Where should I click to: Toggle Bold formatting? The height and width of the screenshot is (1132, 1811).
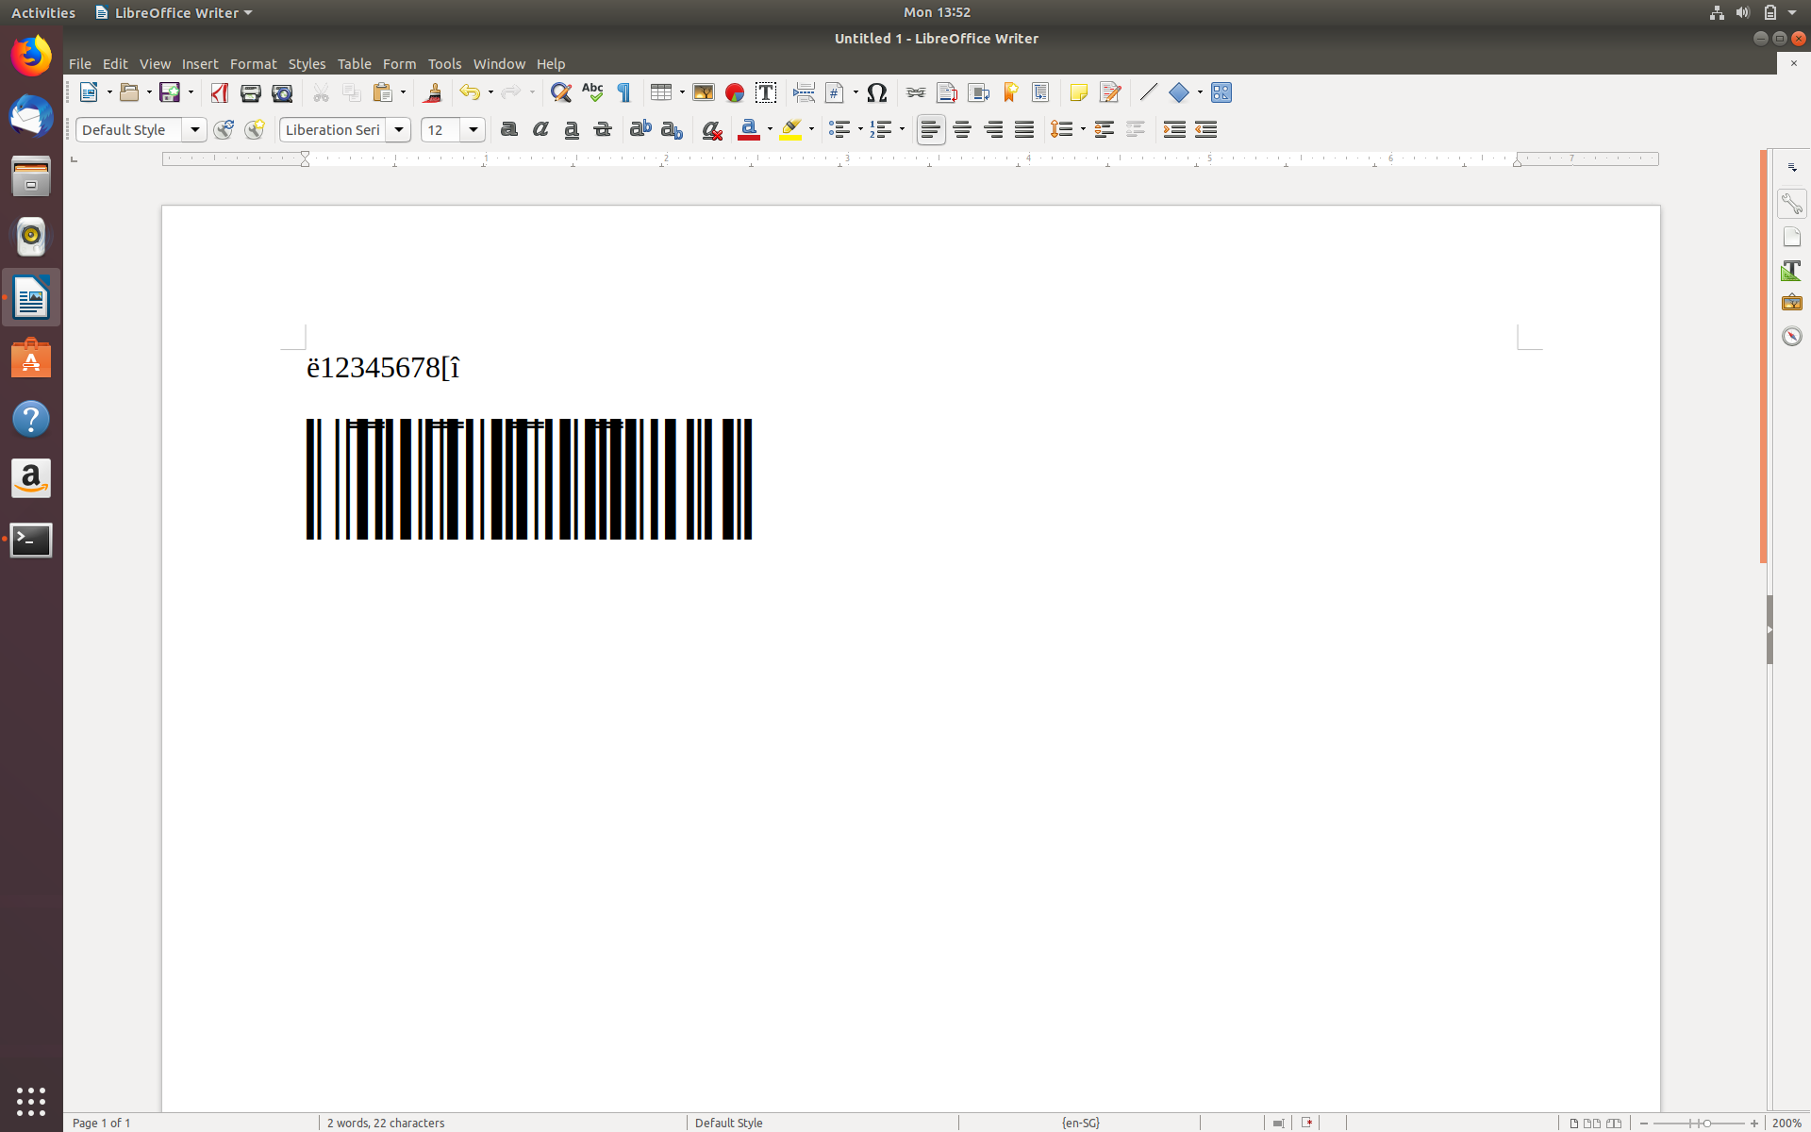(x=509, y=129)
